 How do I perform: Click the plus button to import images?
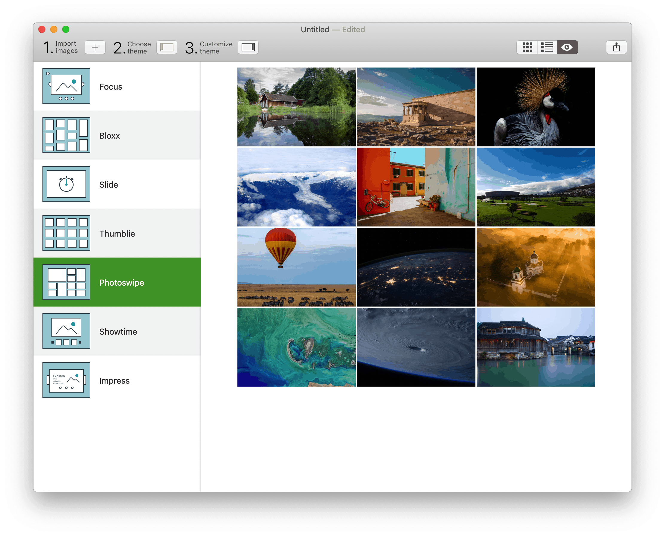[95, 47]
